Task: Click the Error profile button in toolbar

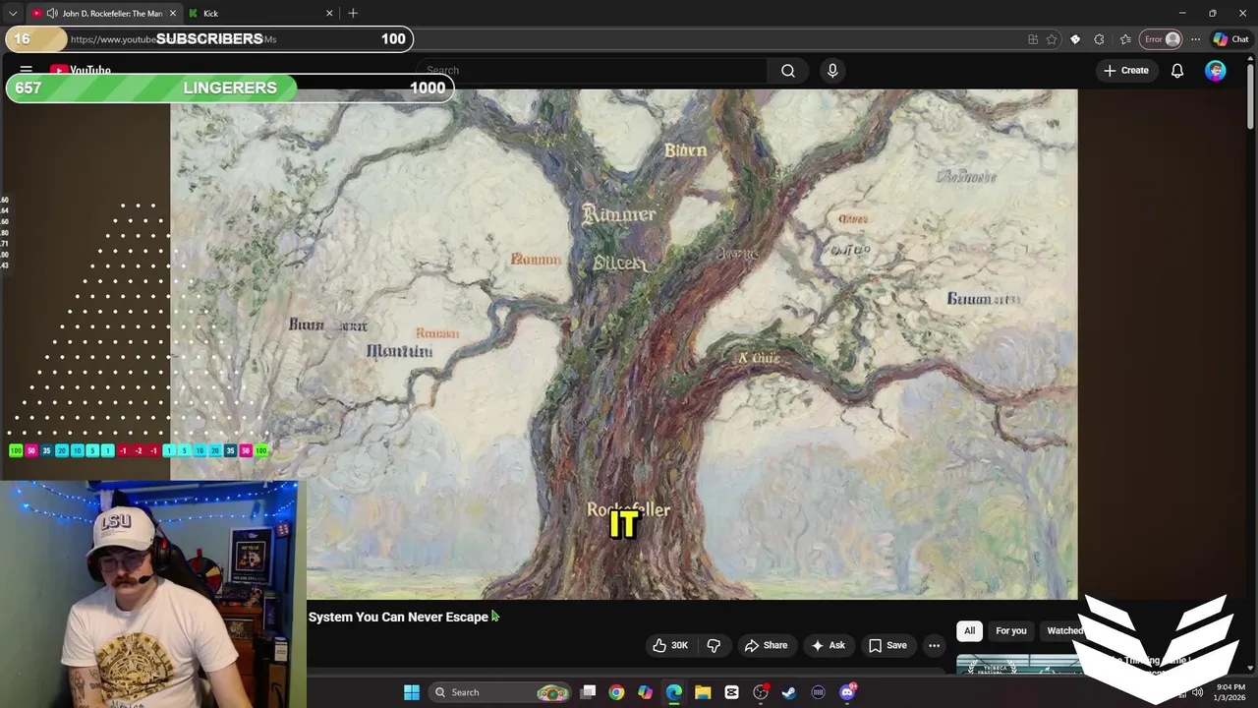Action: (1161, 39)
